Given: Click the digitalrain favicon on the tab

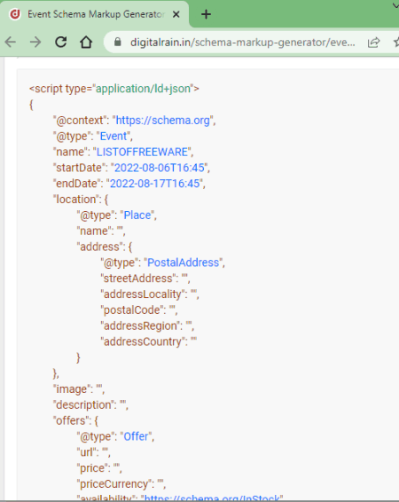Looking at the screenshot, I should (15, 14).
